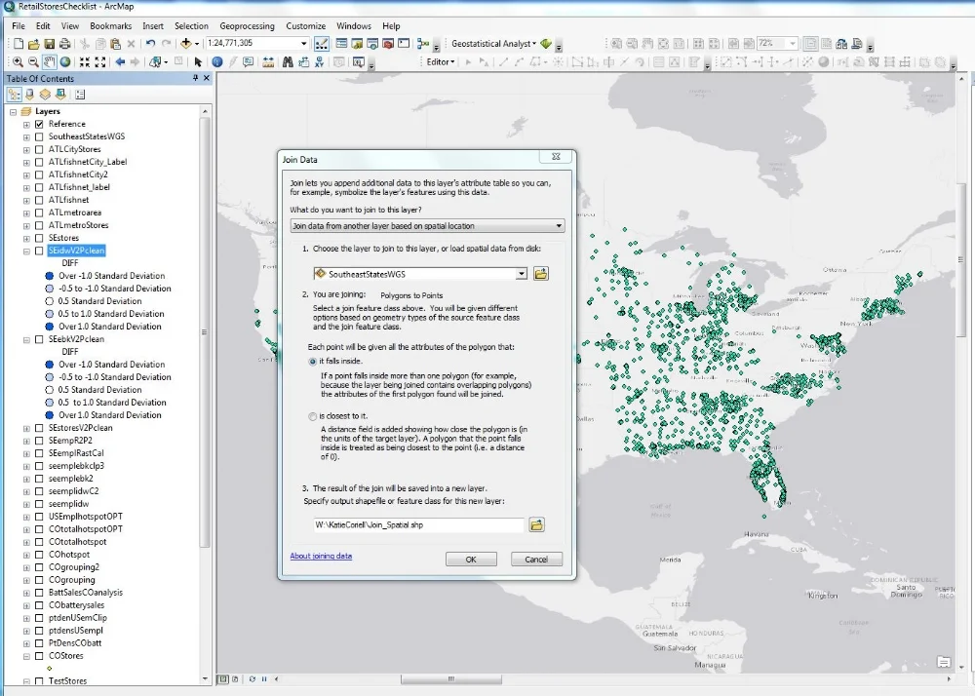Launch ModelBuilder from the toolbar
Viewport: 975px width, 696px height.
coord(423,44)
